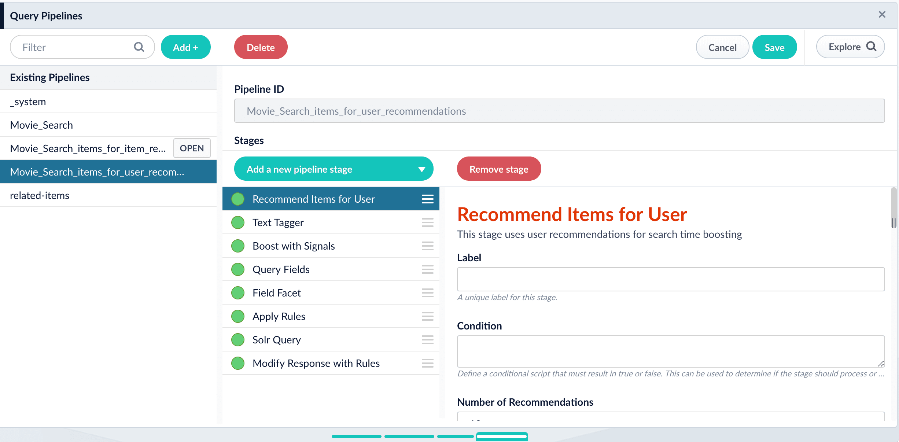The image size is (899, 442).
Task: Click the drag handle beside Text Tagger
Action: tap(427, 222)
